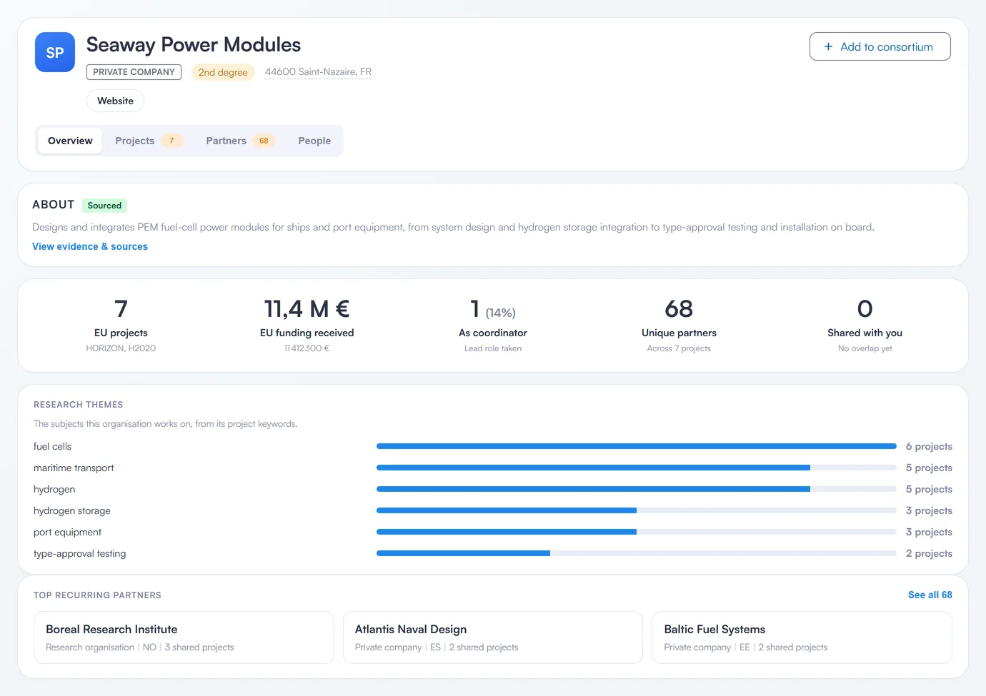Click the fuel cells progress bar
The image size is (986, 696).
[x=636, y=446]
